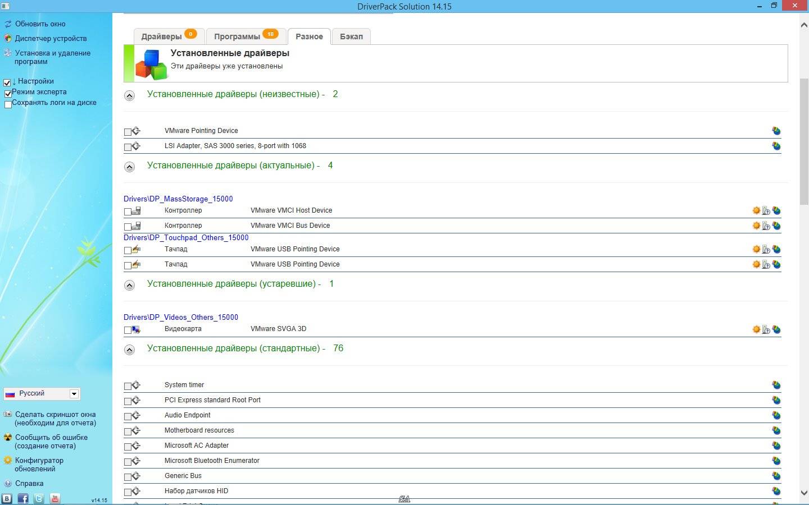
Task: Click the Справка help icon
Action: (7, 483)
